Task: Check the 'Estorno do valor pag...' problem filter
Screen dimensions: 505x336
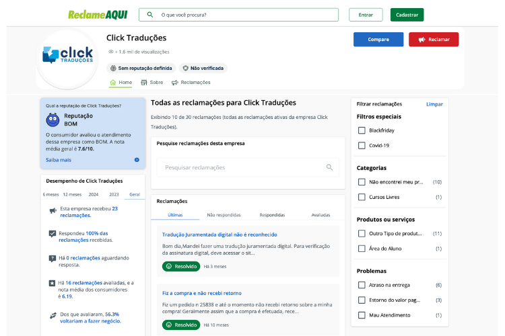Action: click(x=362, y=300)
